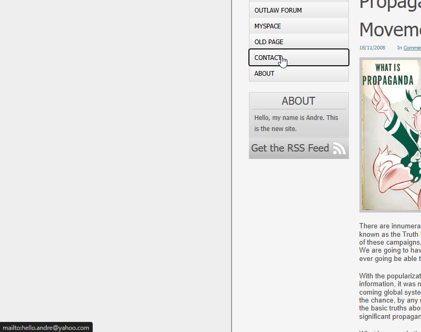421x332 pixels.
Task: Click the 'Get the RSS Feed' text
Action: click(290, 148)
